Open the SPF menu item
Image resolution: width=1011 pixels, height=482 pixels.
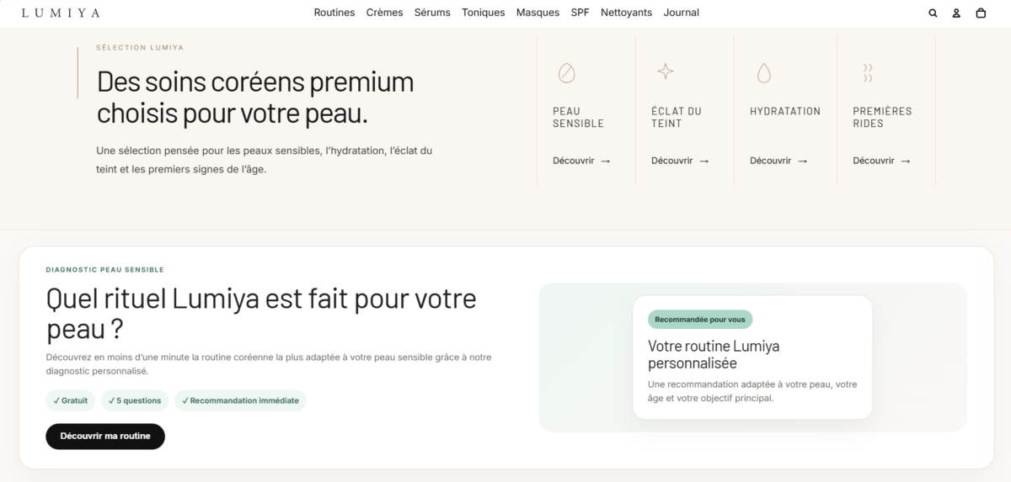tap(580, 13)
